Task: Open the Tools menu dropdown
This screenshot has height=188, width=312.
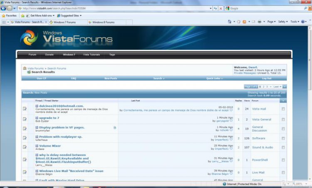Action: [295, 22]
